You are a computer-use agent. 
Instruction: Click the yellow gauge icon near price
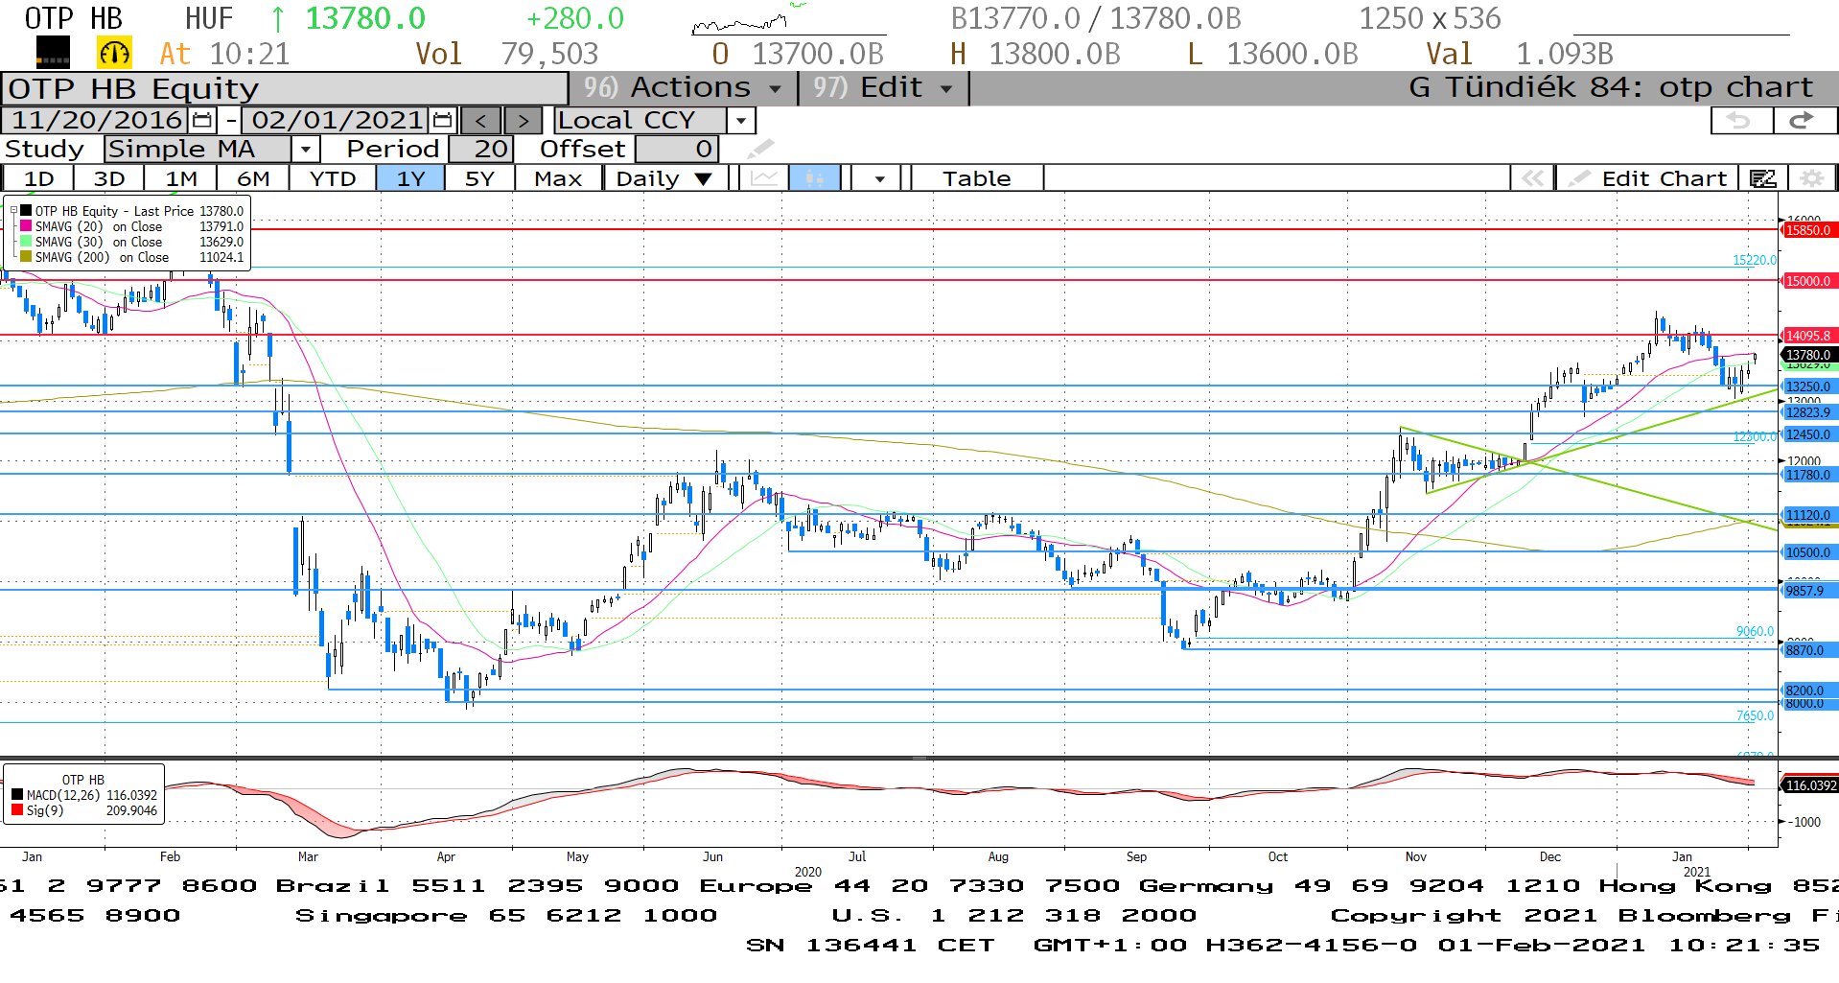114,53
